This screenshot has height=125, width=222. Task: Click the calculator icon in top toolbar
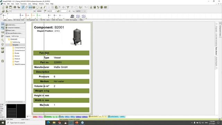(95, 7)
